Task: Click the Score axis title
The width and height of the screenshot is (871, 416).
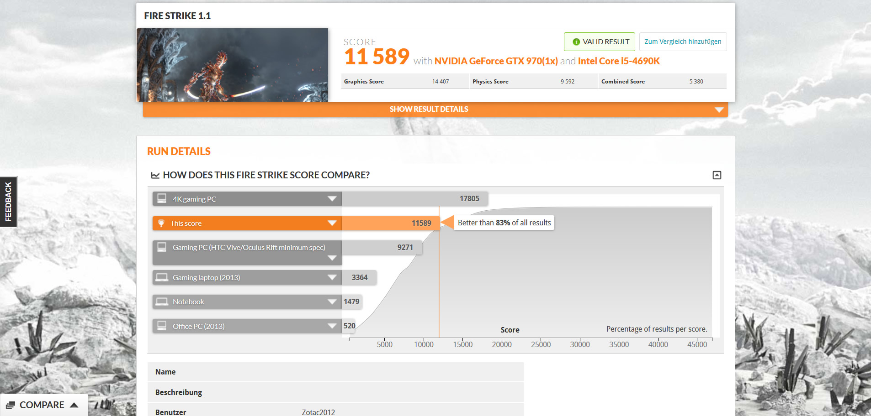Action: [x=510, y=330]
